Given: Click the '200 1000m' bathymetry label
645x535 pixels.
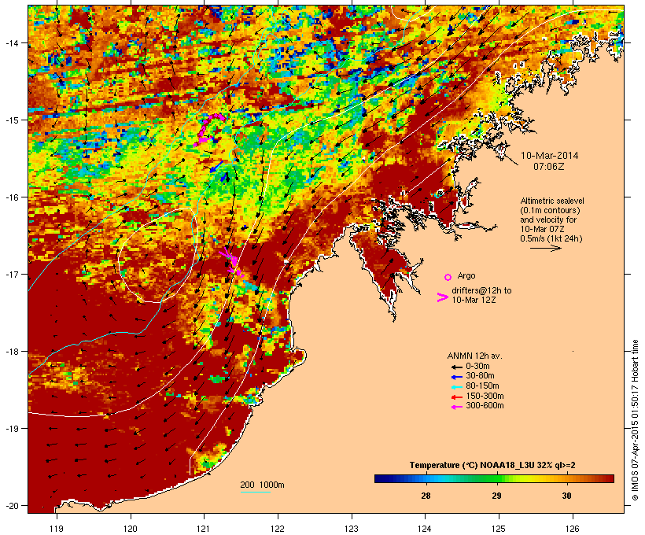Looking at the screenshot, I should 262,485.
